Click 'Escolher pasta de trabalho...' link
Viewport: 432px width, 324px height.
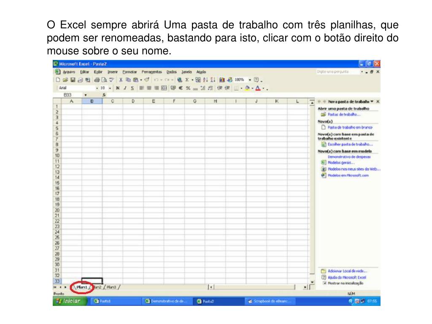pos(350,144)
